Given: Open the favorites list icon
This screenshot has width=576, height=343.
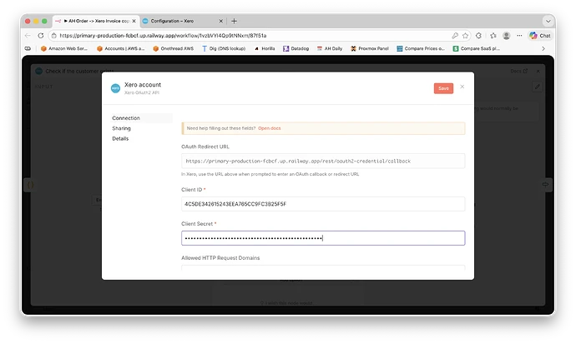Looking at the screenshot, I should (x=491, y=36).
